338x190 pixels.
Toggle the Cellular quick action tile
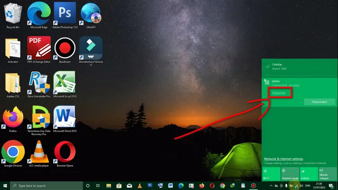pyautogui.click(x=309, y=174)
